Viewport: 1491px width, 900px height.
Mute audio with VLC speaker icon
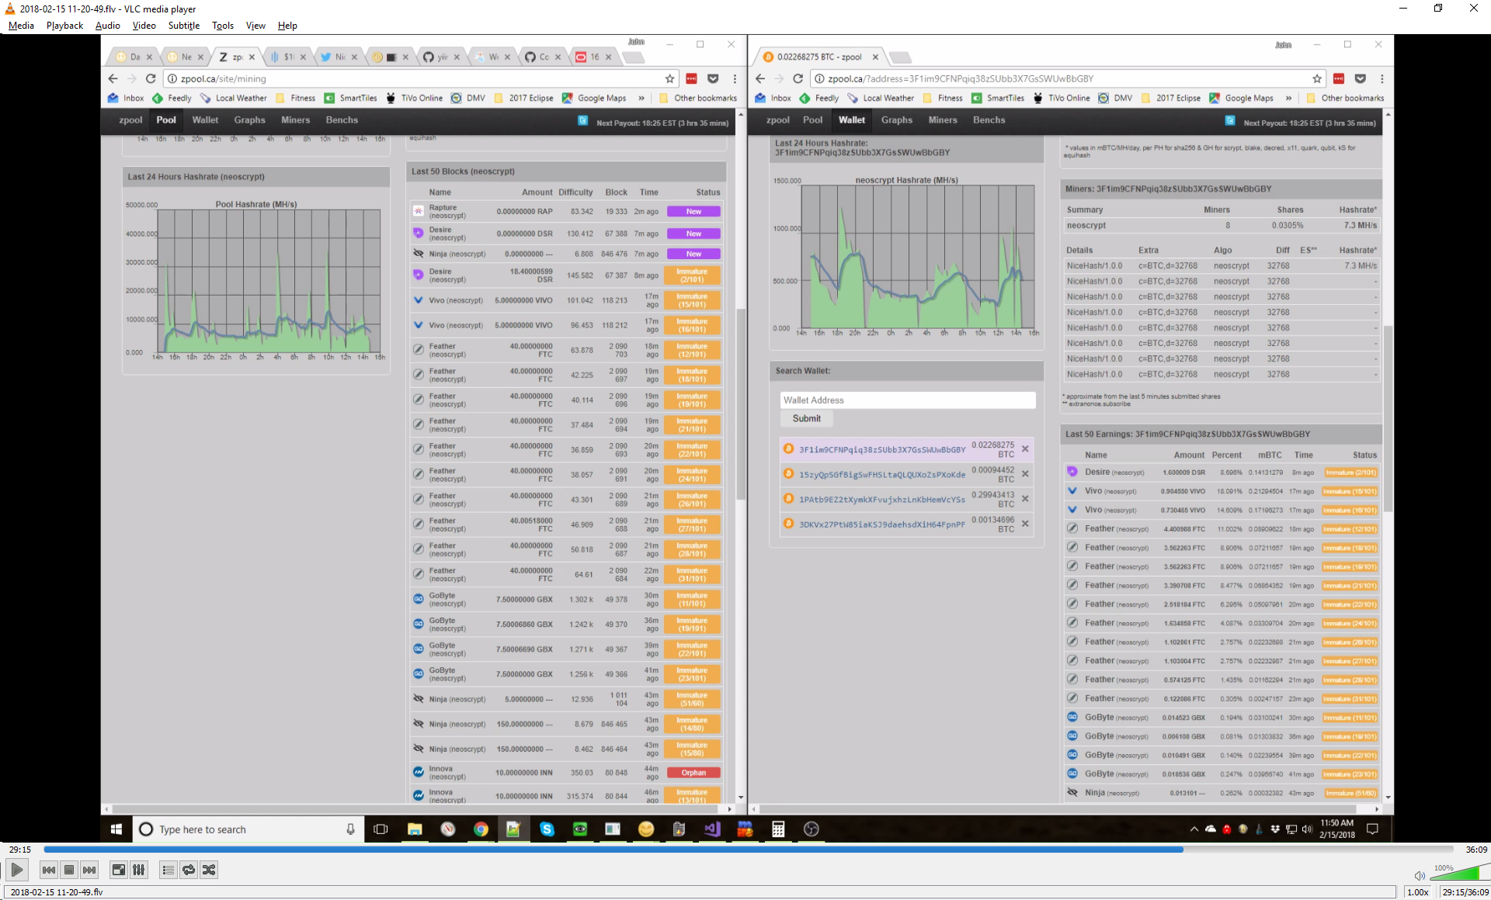click(1420, 875)
